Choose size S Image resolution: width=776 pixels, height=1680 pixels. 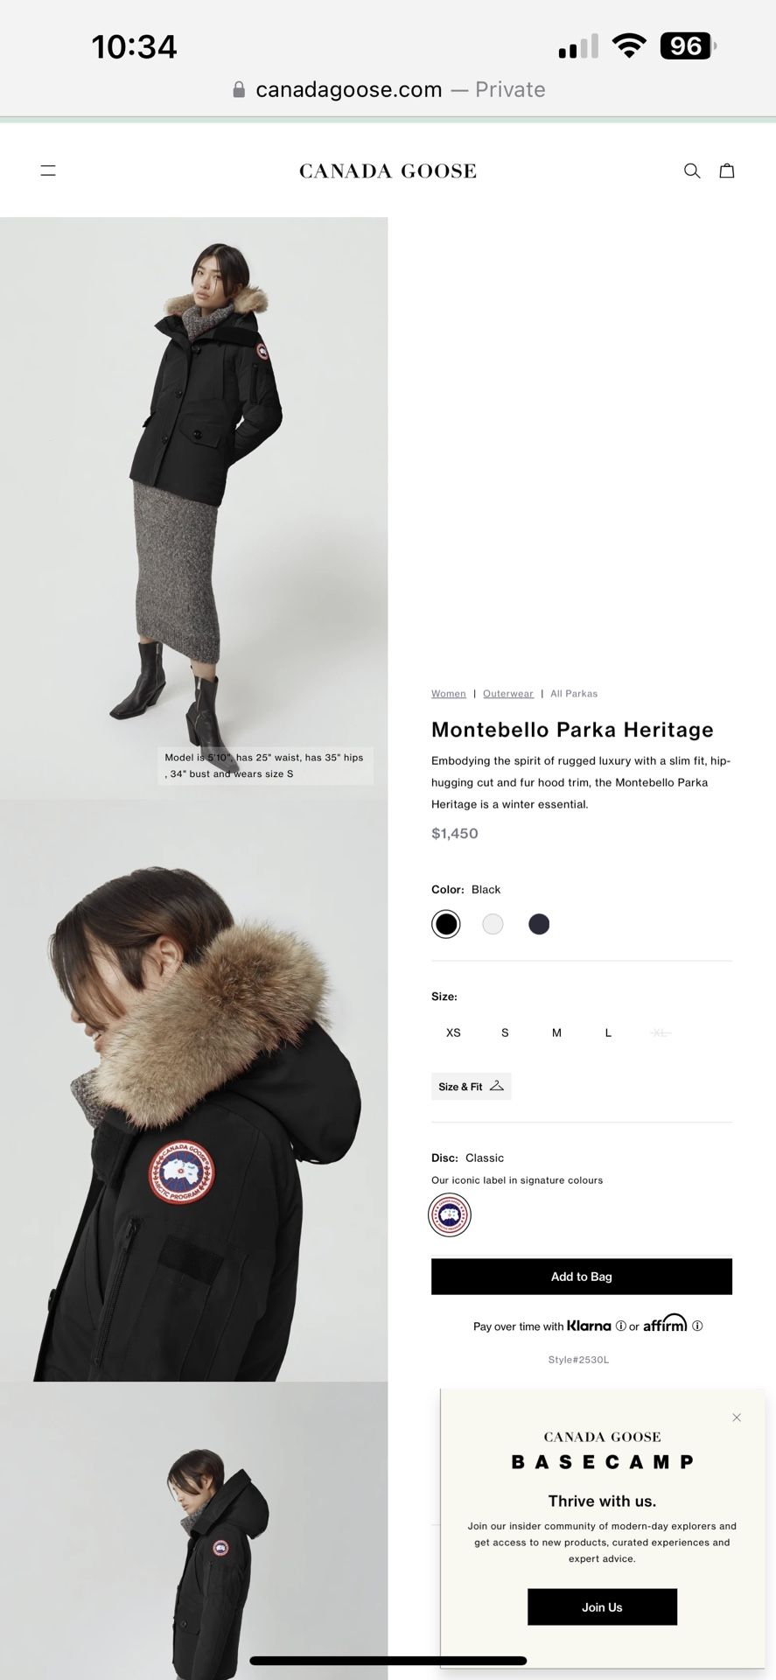click(x=505, y=1032)
